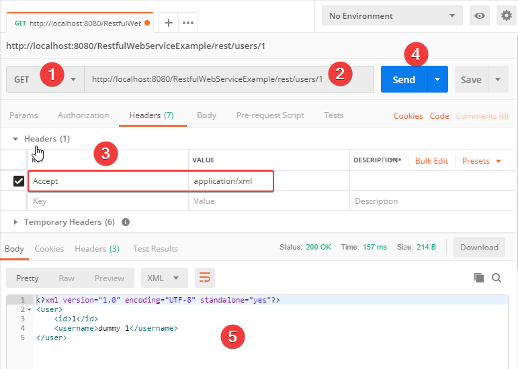
Task: Copy response body to clipboard icon
Action: point(479,278)
